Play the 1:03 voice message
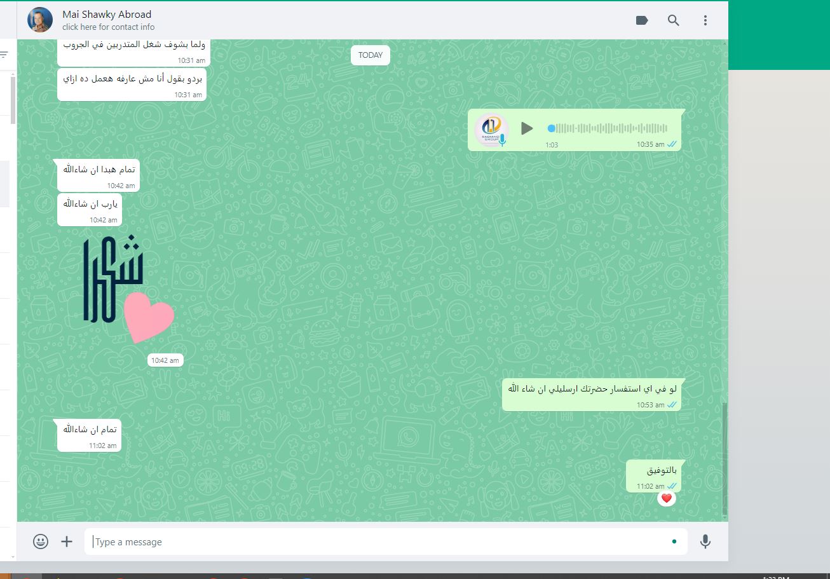The width and height of the screenshot is (830, 579). [526, 128]
